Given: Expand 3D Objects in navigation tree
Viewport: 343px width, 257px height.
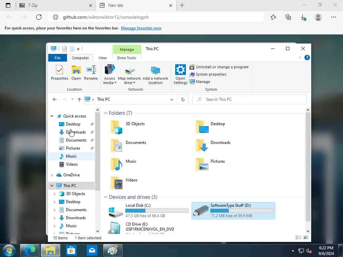Looking at the screenshot, I should 55,194.
